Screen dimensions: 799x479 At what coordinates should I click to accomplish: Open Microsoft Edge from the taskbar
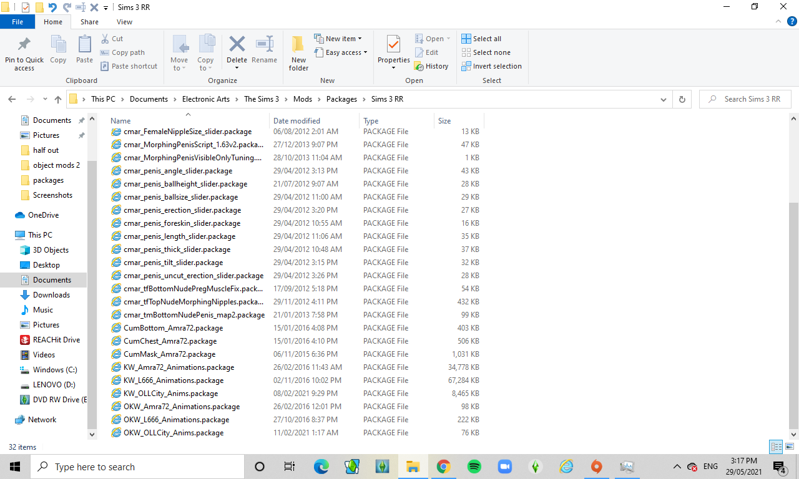tap(321, 467)
